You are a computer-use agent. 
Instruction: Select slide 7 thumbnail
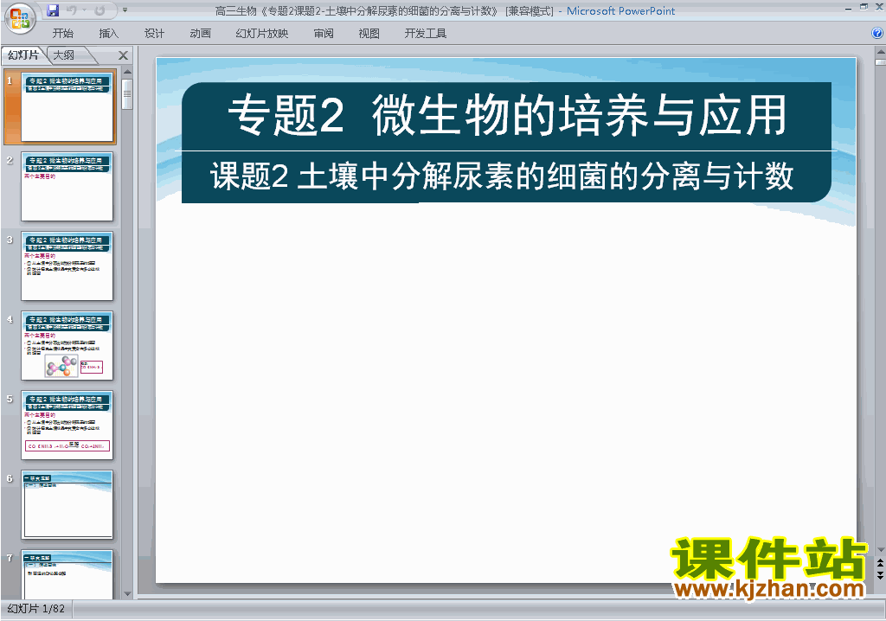tap(67, 574)
